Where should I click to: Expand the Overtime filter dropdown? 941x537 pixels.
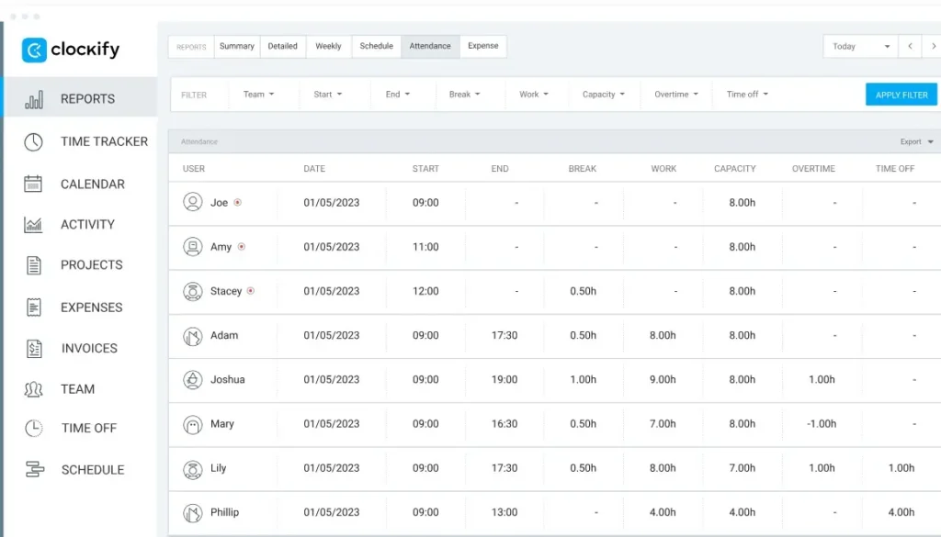coord(675,95)
